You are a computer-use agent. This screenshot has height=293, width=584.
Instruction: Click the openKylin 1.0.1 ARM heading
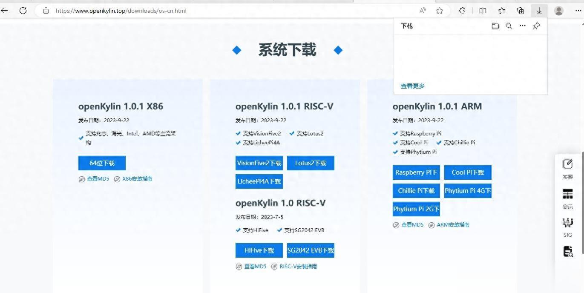pos(437,106)
